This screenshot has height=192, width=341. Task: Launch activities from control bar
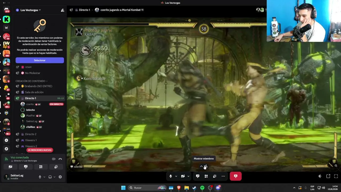point(206,176)
